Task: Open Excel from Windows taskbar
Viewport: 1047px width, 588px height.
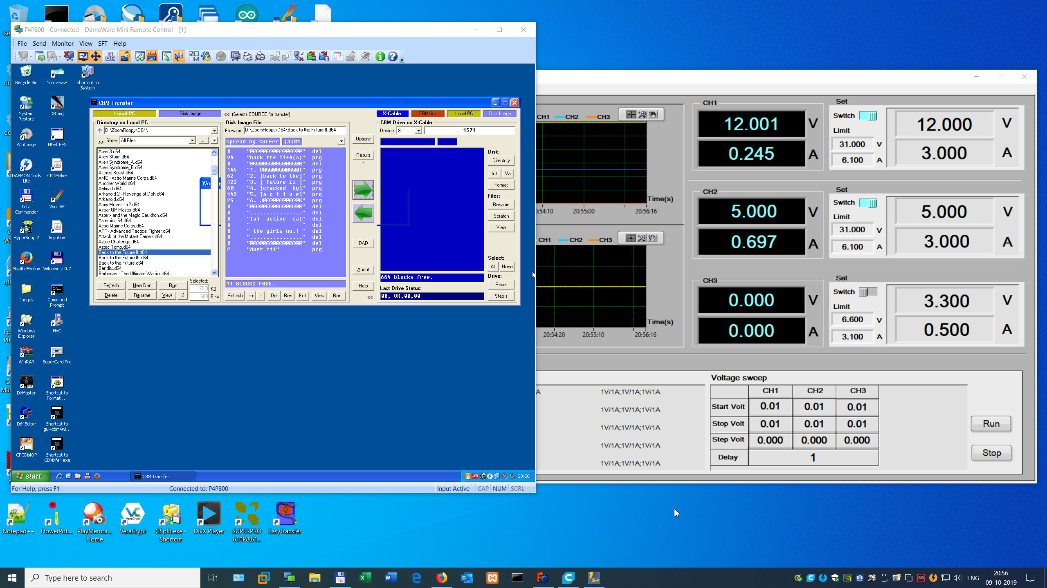Action: [365, 578]
